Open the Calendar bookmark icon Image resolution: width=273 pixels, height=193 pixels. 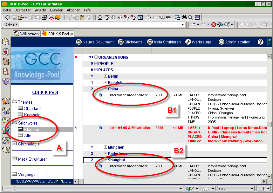6,52
